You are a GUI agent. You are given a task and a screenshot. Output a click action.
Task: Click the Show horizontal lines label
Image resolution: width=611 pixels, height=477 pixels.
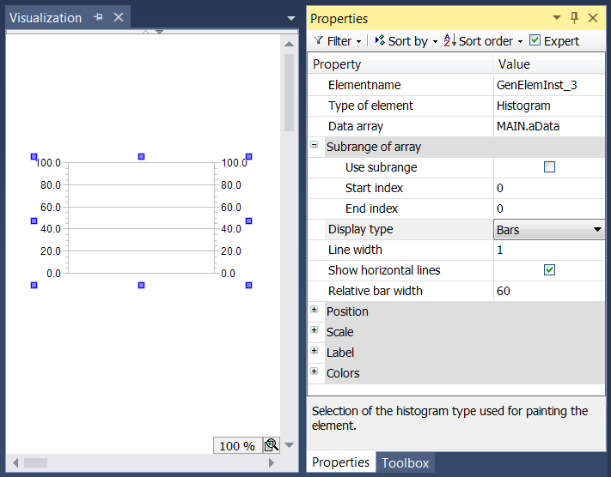[384, 270]
